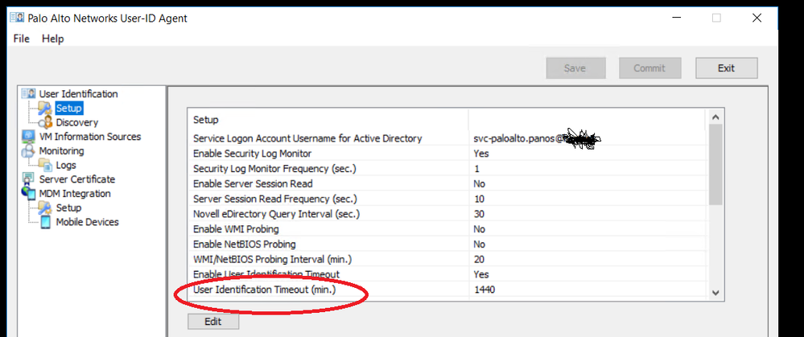804x337 pixels.
Task: Click the User Identification tree icon
Action: point(28,94)
